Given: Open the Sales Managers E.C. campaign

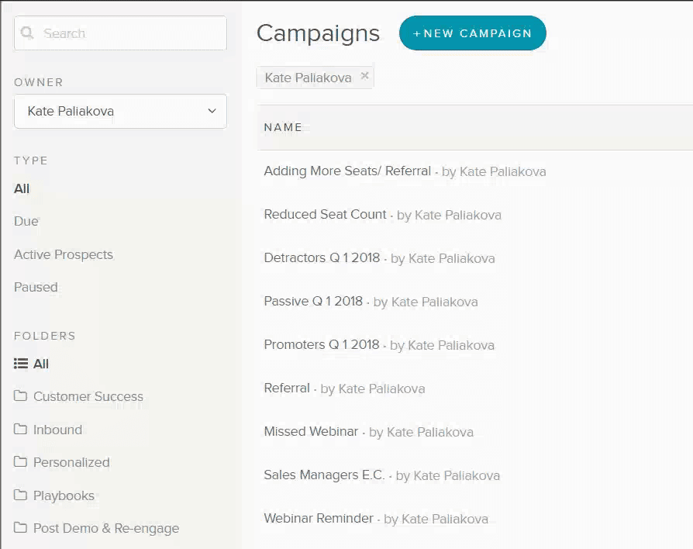Looking at the screenshot, I should pos(324,475).
